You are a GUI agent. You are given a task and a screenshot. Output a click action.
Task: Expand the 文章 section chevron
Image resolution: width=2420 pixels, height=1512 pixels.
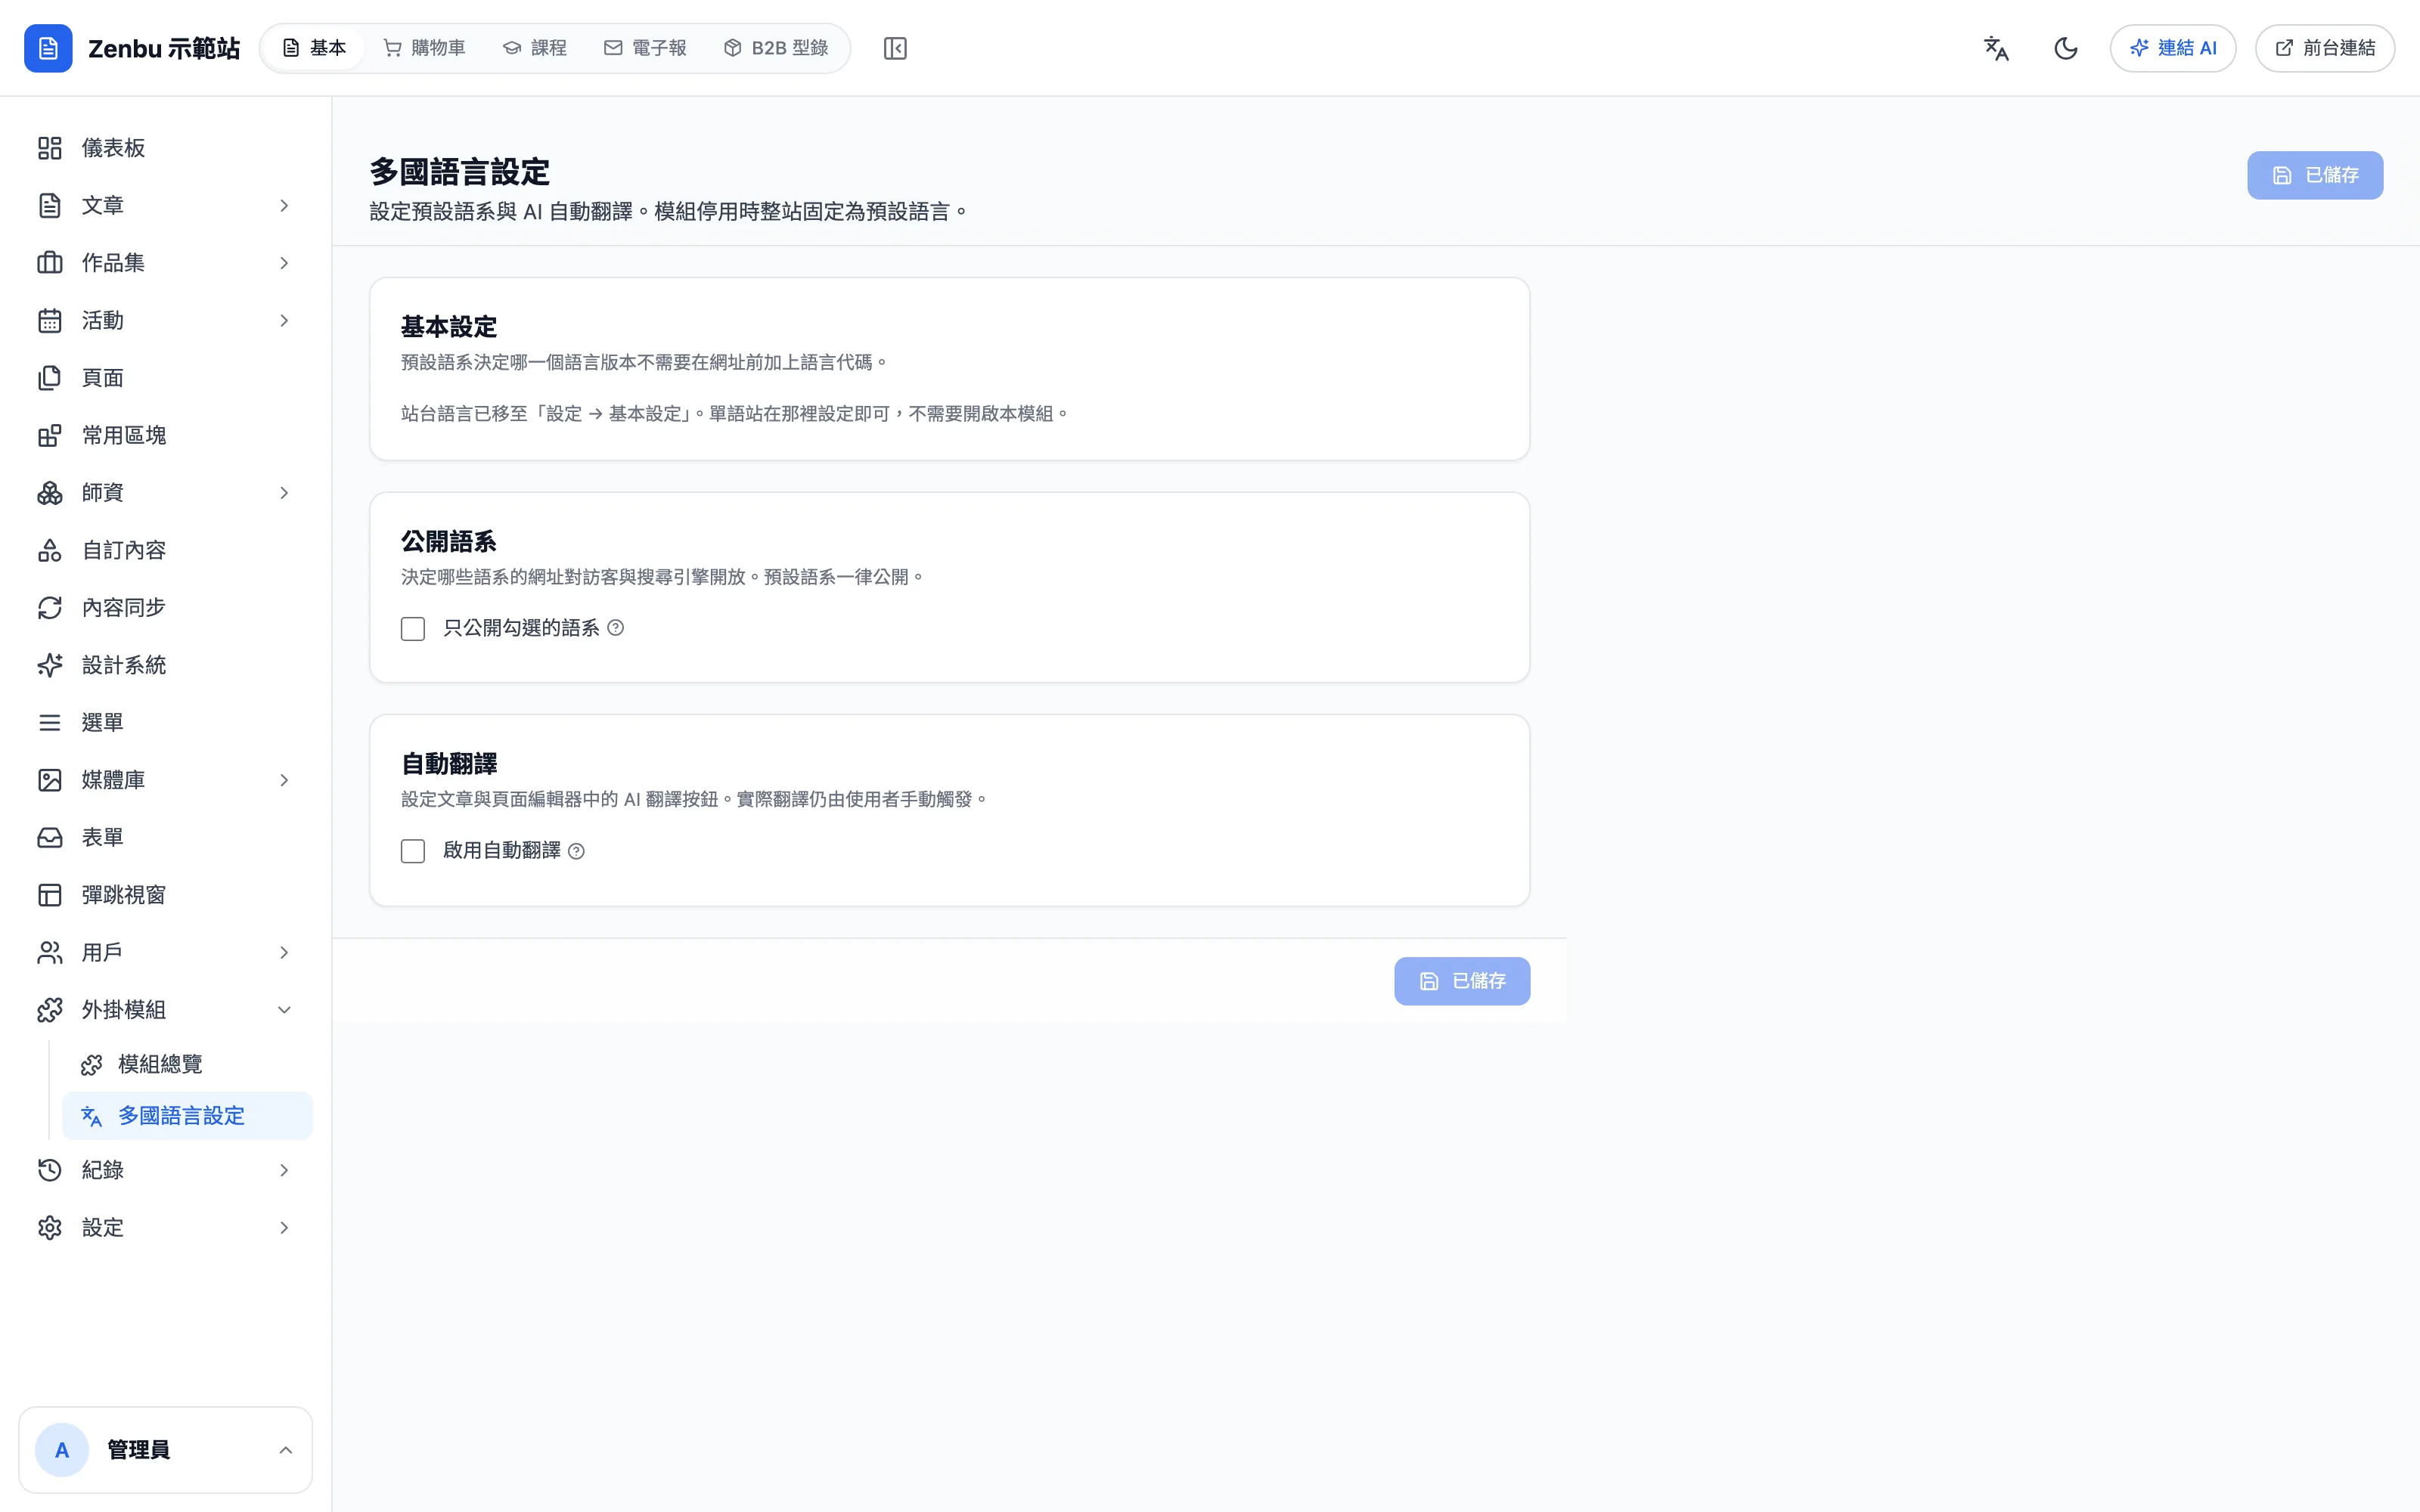284,206
